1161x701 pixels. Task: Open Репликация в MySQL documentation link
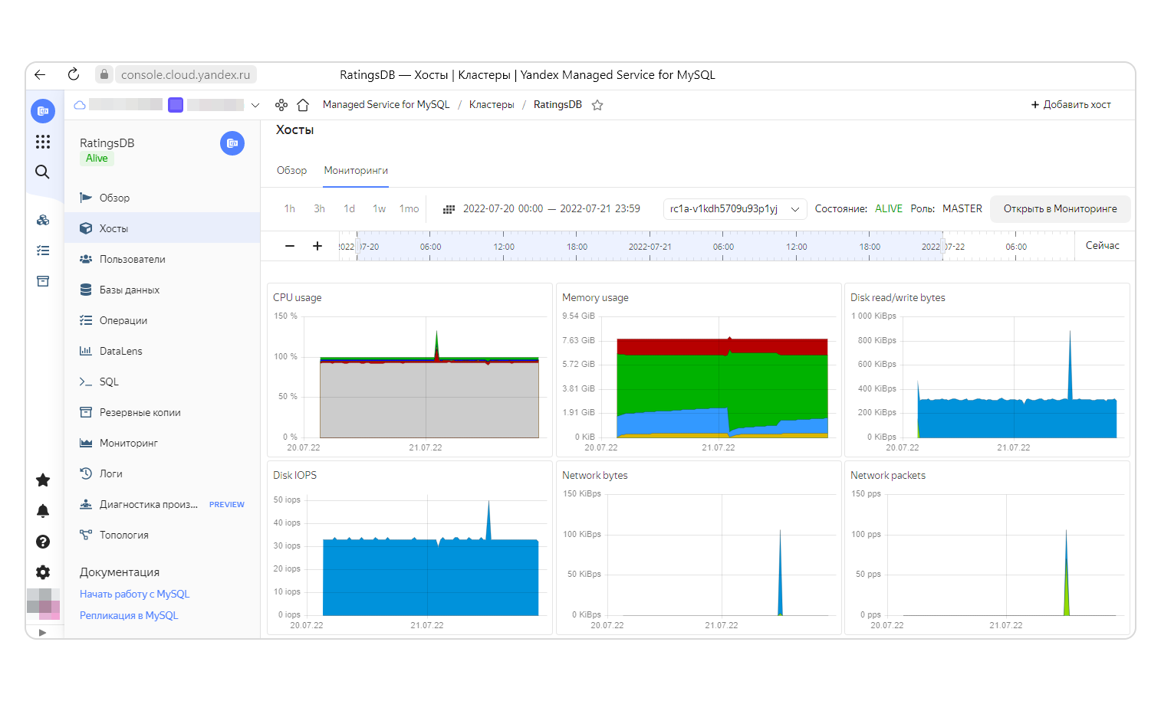pos(129,615)
